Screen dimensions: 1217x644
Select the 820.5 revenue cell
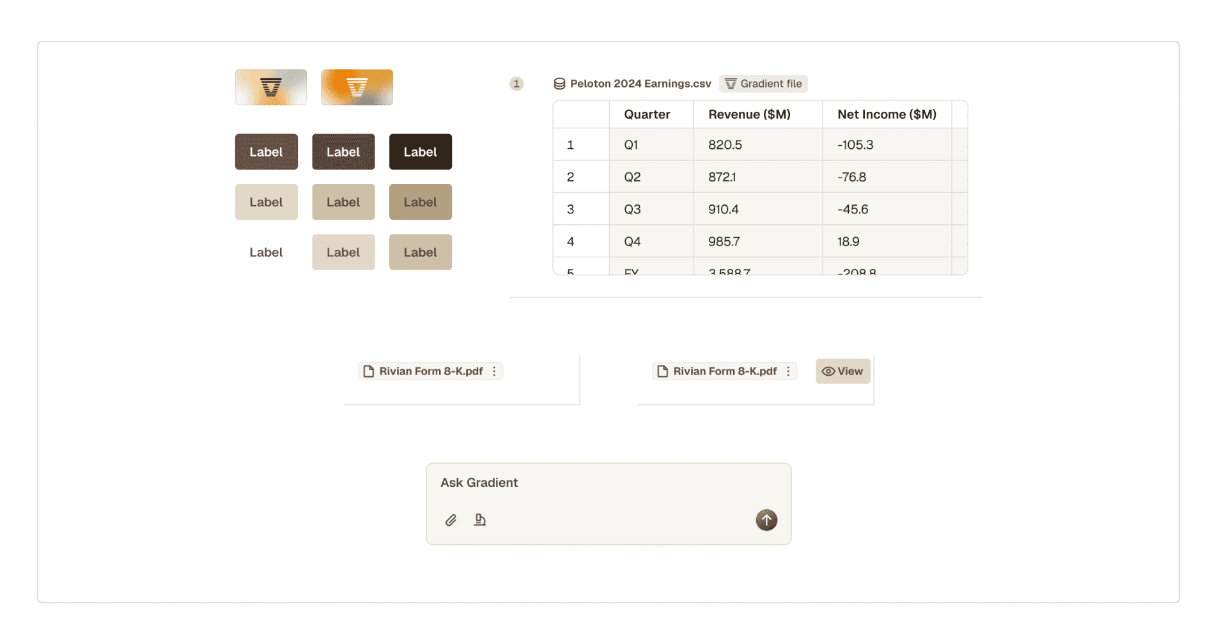(758, 145)
